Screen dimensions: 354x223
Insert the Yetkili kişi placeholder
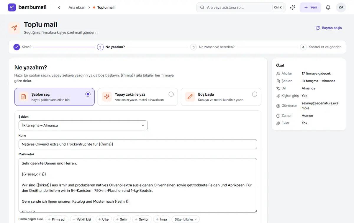tap(82, 219)
